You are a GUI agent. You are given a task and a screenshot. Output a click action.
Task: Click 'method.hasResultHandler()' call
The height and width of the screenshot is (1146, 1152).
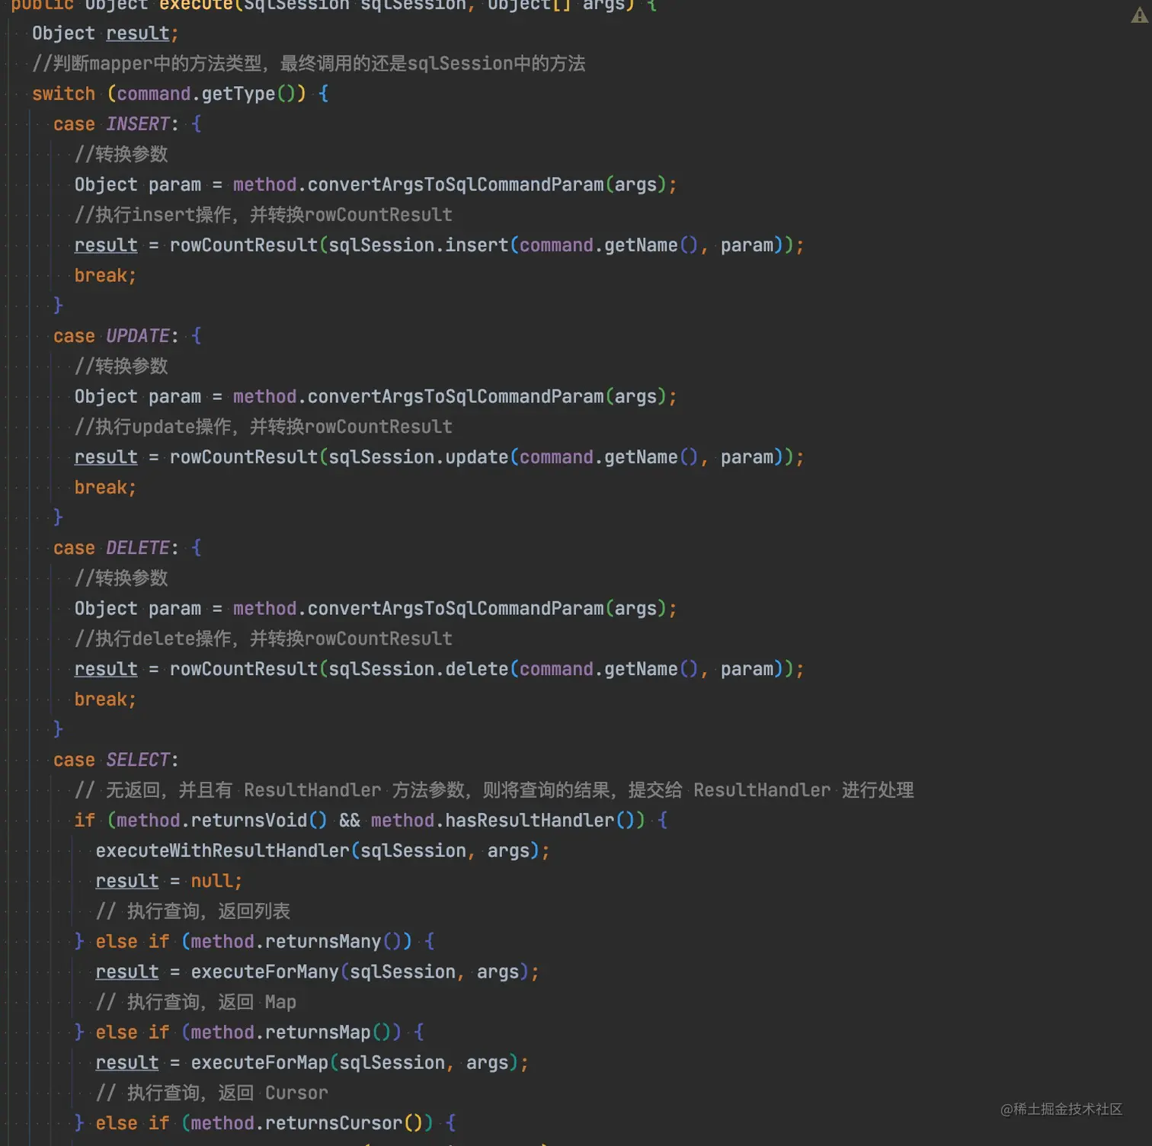502,820
